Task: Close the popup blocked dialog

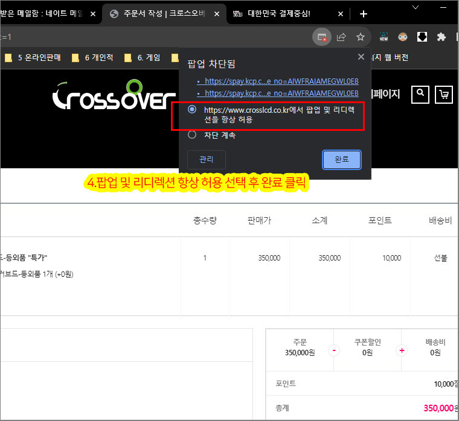Action: 361,57
